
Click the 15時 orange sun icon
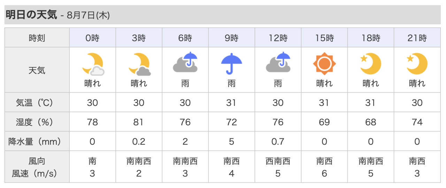pyautogui.click(x=324, y=64)
